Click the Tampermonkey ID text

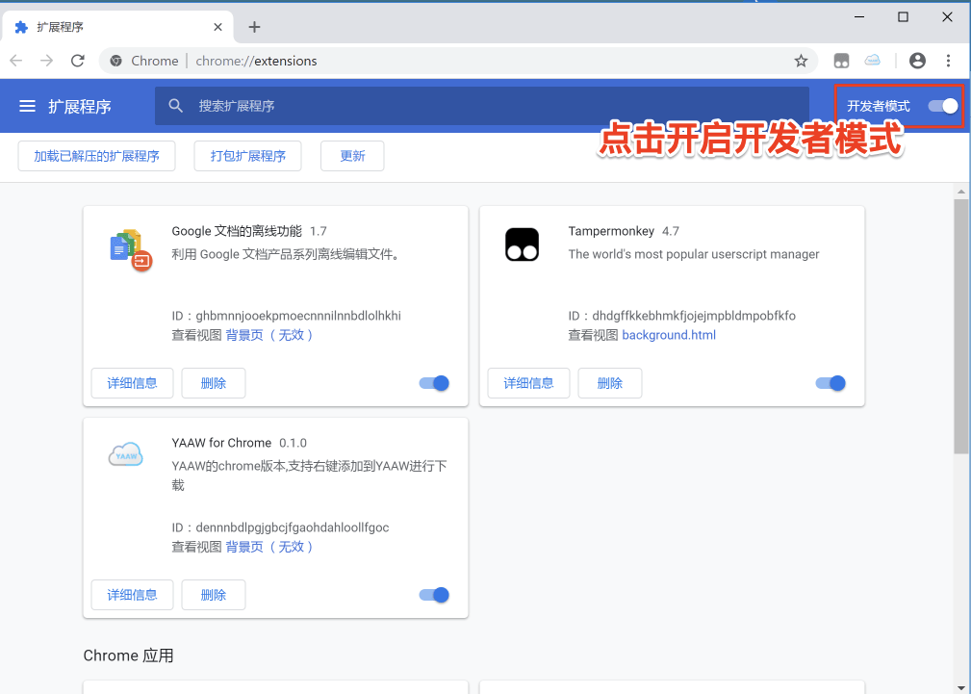tap(681, 316)
